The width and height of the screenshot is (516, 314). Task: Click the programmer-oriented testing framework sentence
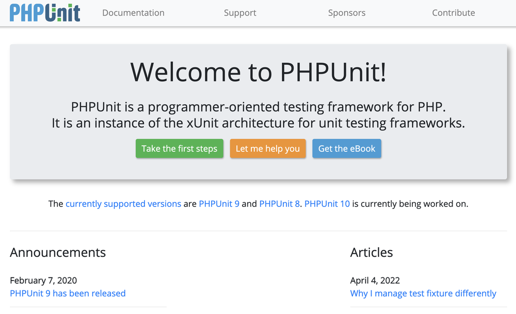click(259, 107)
